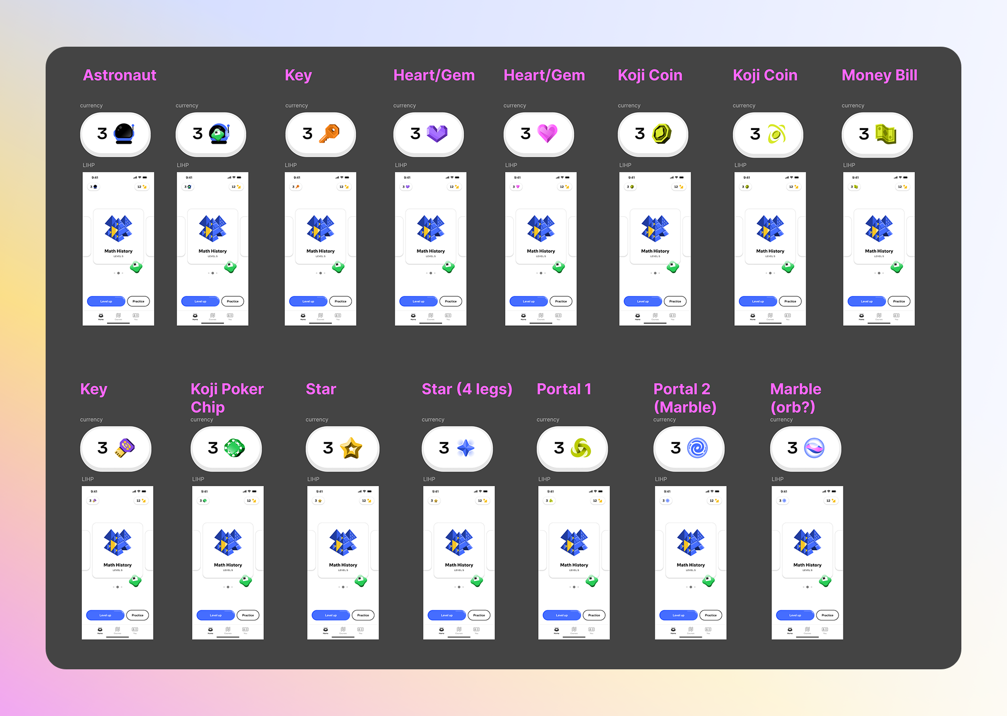Tap Practice in the Portal 2 mockup
The width and height of the screenshot is (1007, 716).
click(x=711, y=615)
